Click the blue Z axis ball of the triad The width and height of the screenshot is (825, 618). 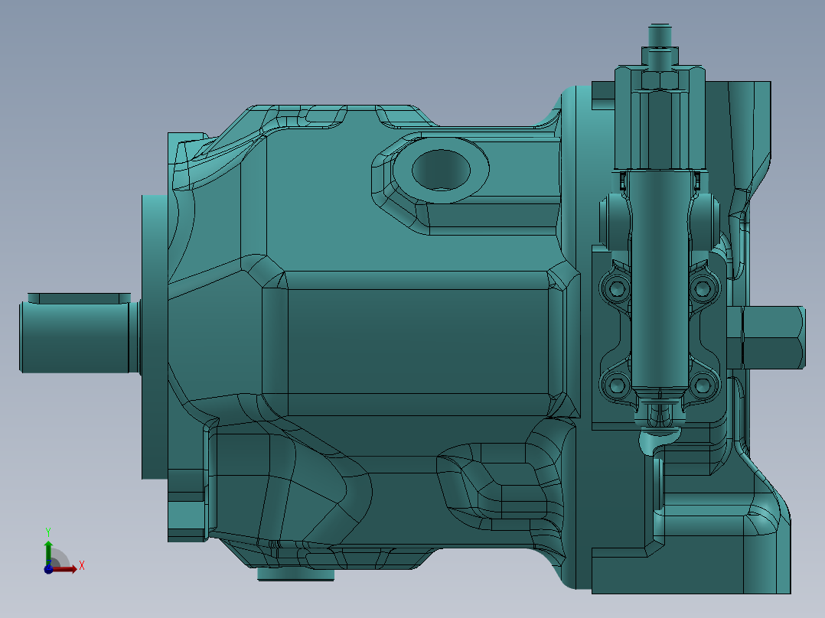[48, 569]
